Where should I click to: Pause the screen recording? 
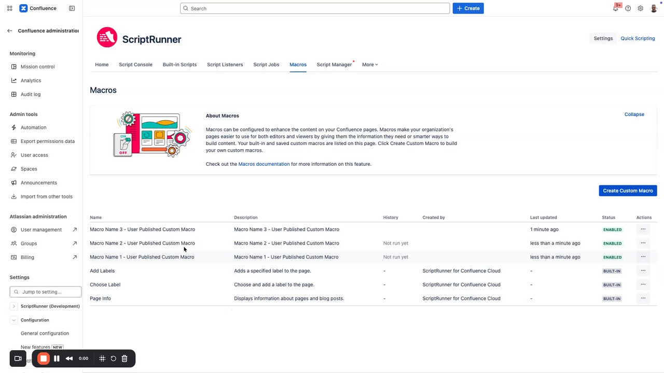click(57, 358)
